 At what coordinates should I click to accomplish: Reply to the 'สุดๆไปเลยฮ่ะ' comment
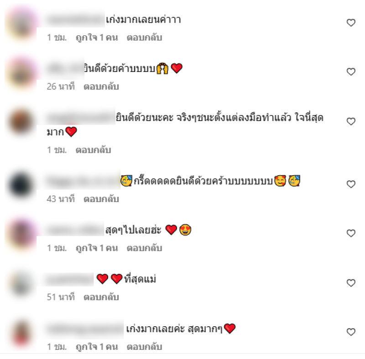(x=144, y=248)
